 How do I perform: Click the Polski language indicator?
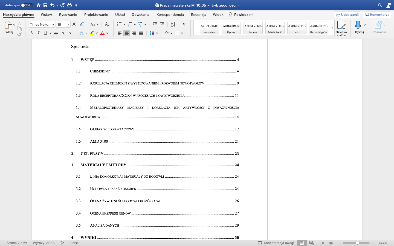(75, 243)
